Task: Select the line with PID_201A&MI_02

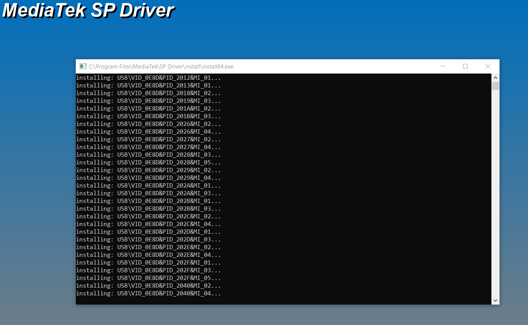Action: [149, 109]
